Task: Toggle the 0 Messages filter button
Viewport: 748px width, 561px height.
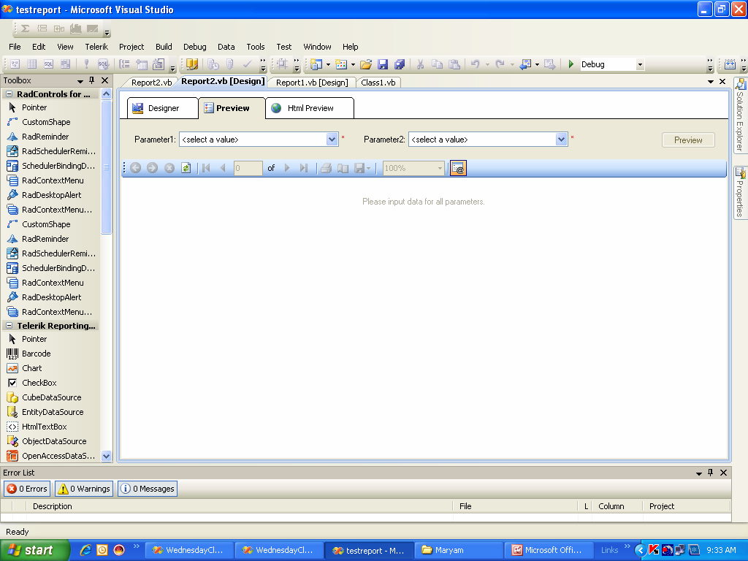Action: click(x=148, y=489)
